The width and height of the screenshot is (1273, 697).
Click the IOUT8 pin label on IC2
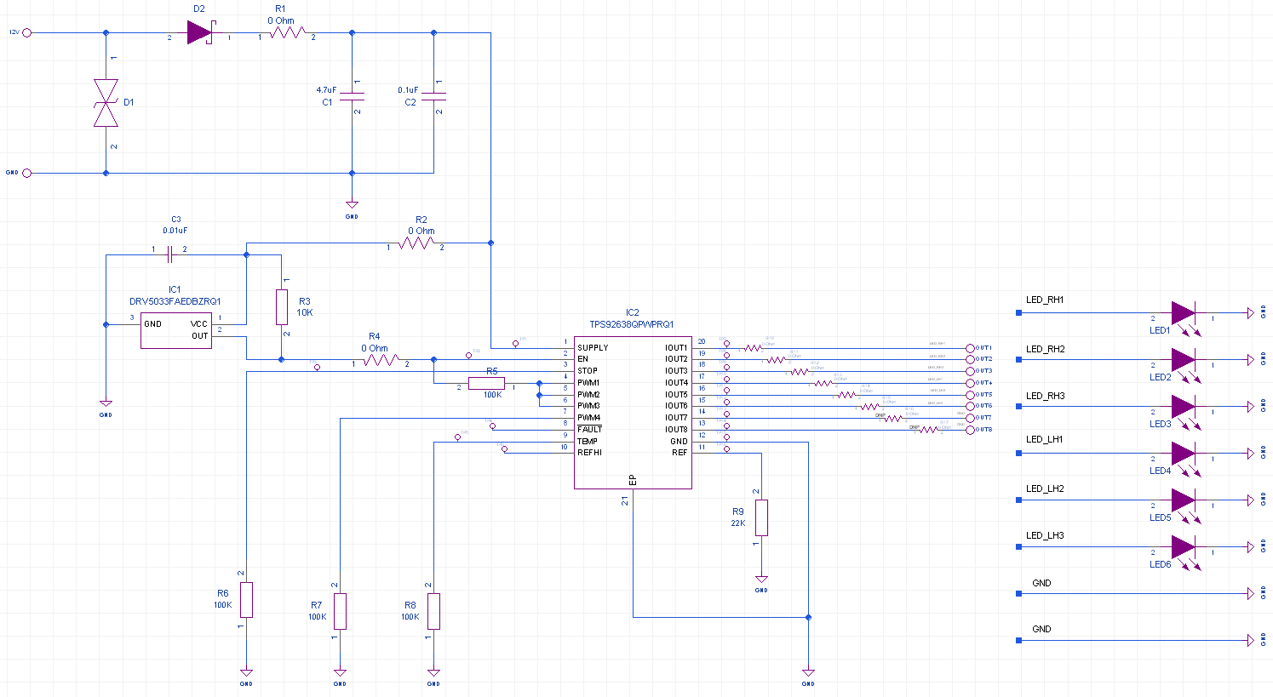point(676,430)
